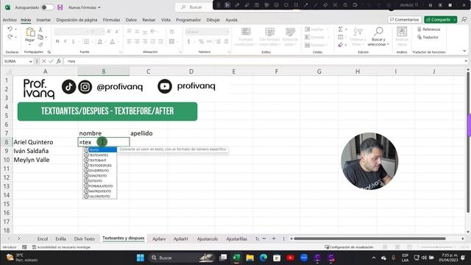
Task: Click the Traductor button
Action: [428, 37]
